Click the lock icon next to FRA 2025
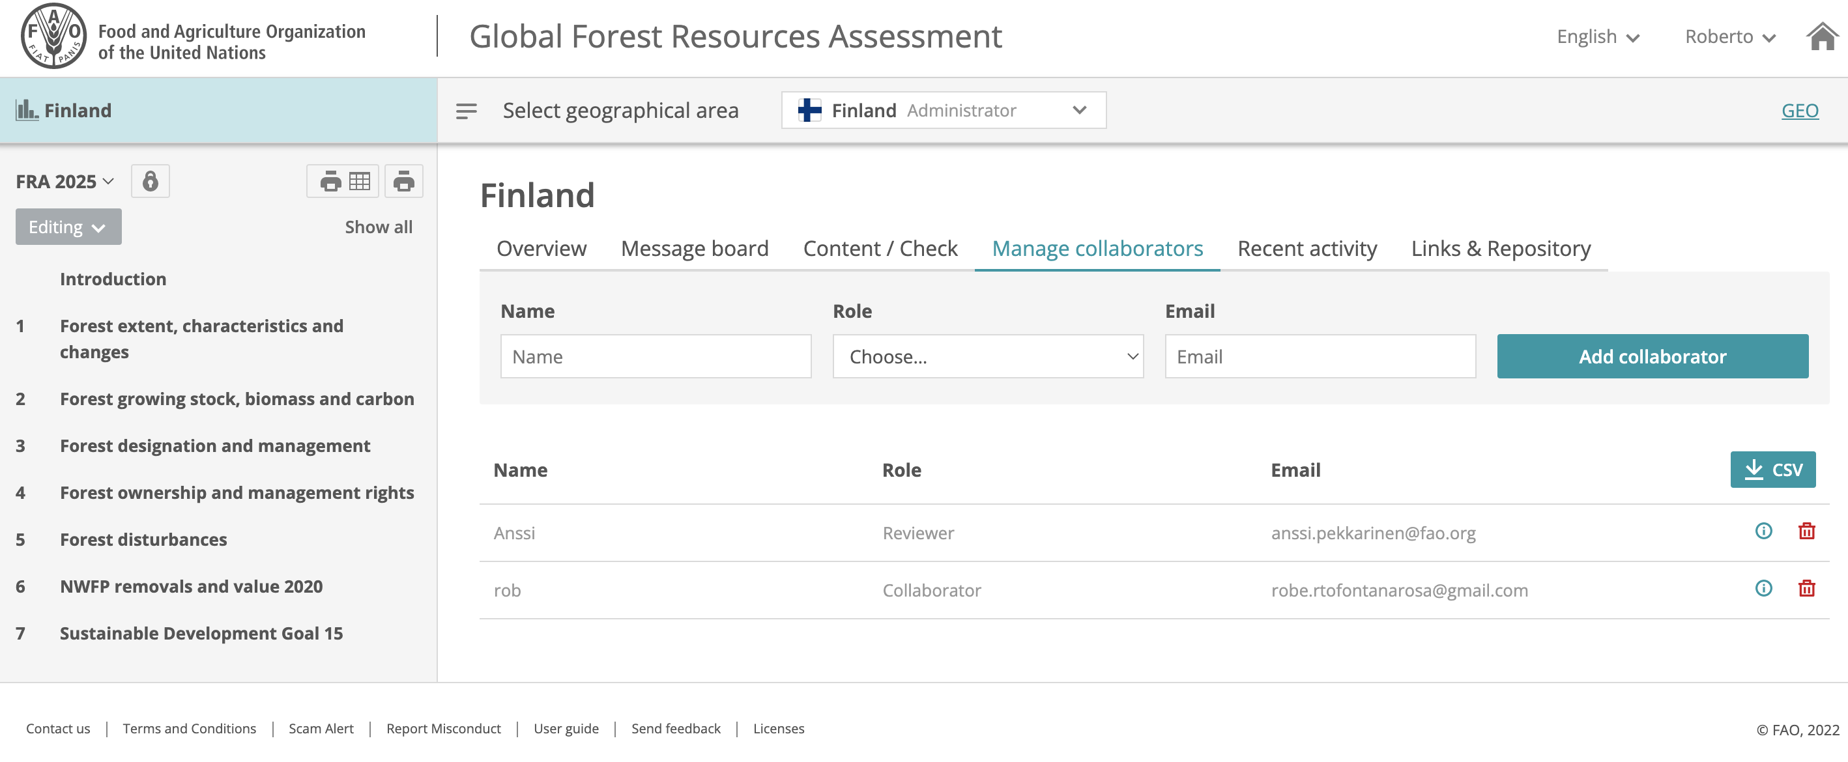This screenshot has height=762, width=1848. (x=150, y=180)
